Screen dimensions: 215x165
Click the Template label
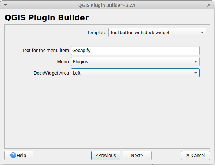pyautogui.click(x=97, y=33)
